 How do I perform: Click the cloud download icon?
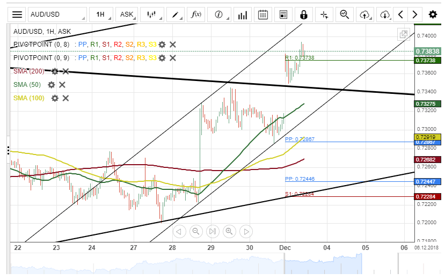point(385,14)
